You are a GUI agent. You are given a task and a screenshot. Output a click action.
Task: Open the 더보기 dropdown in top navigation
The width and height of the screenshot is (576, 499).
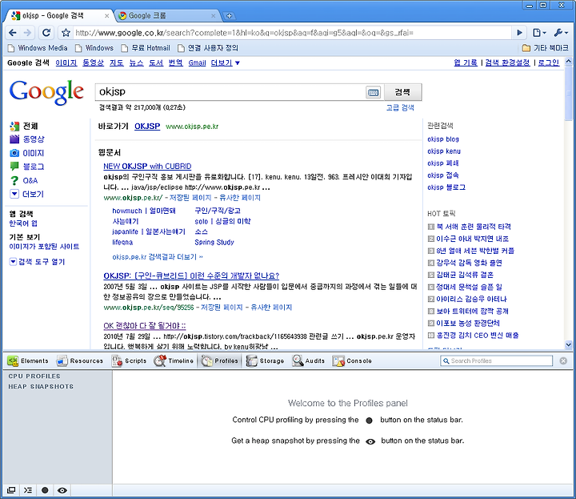[x=225, y=63]
